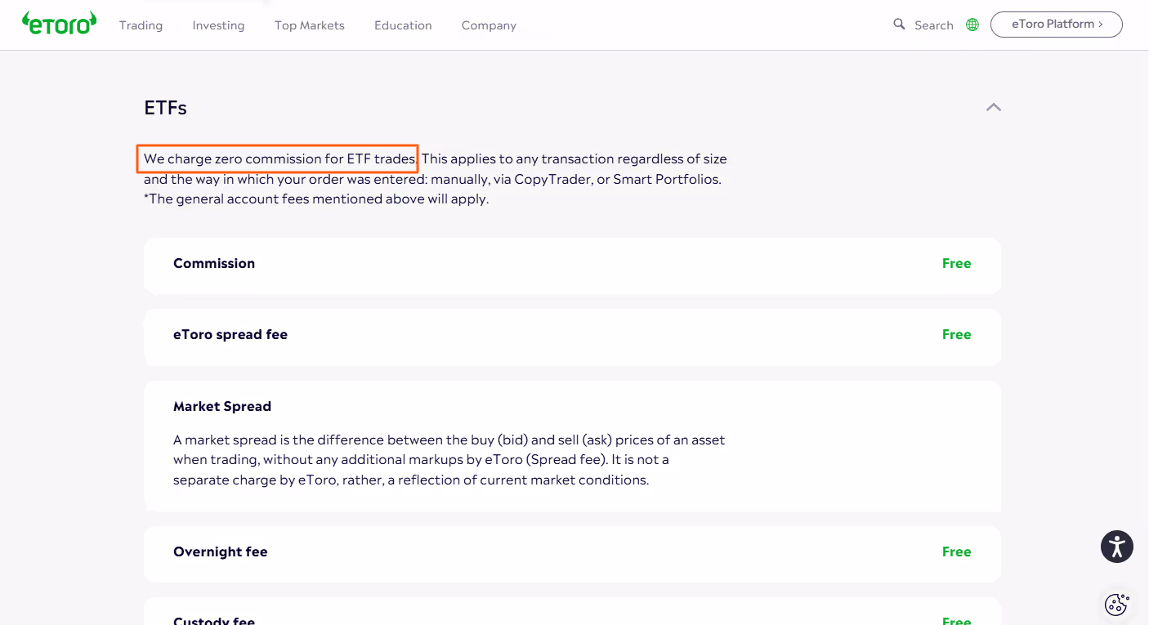Click the general account fees note
The height and width of the screenshot is (625, 1149).
316,199
